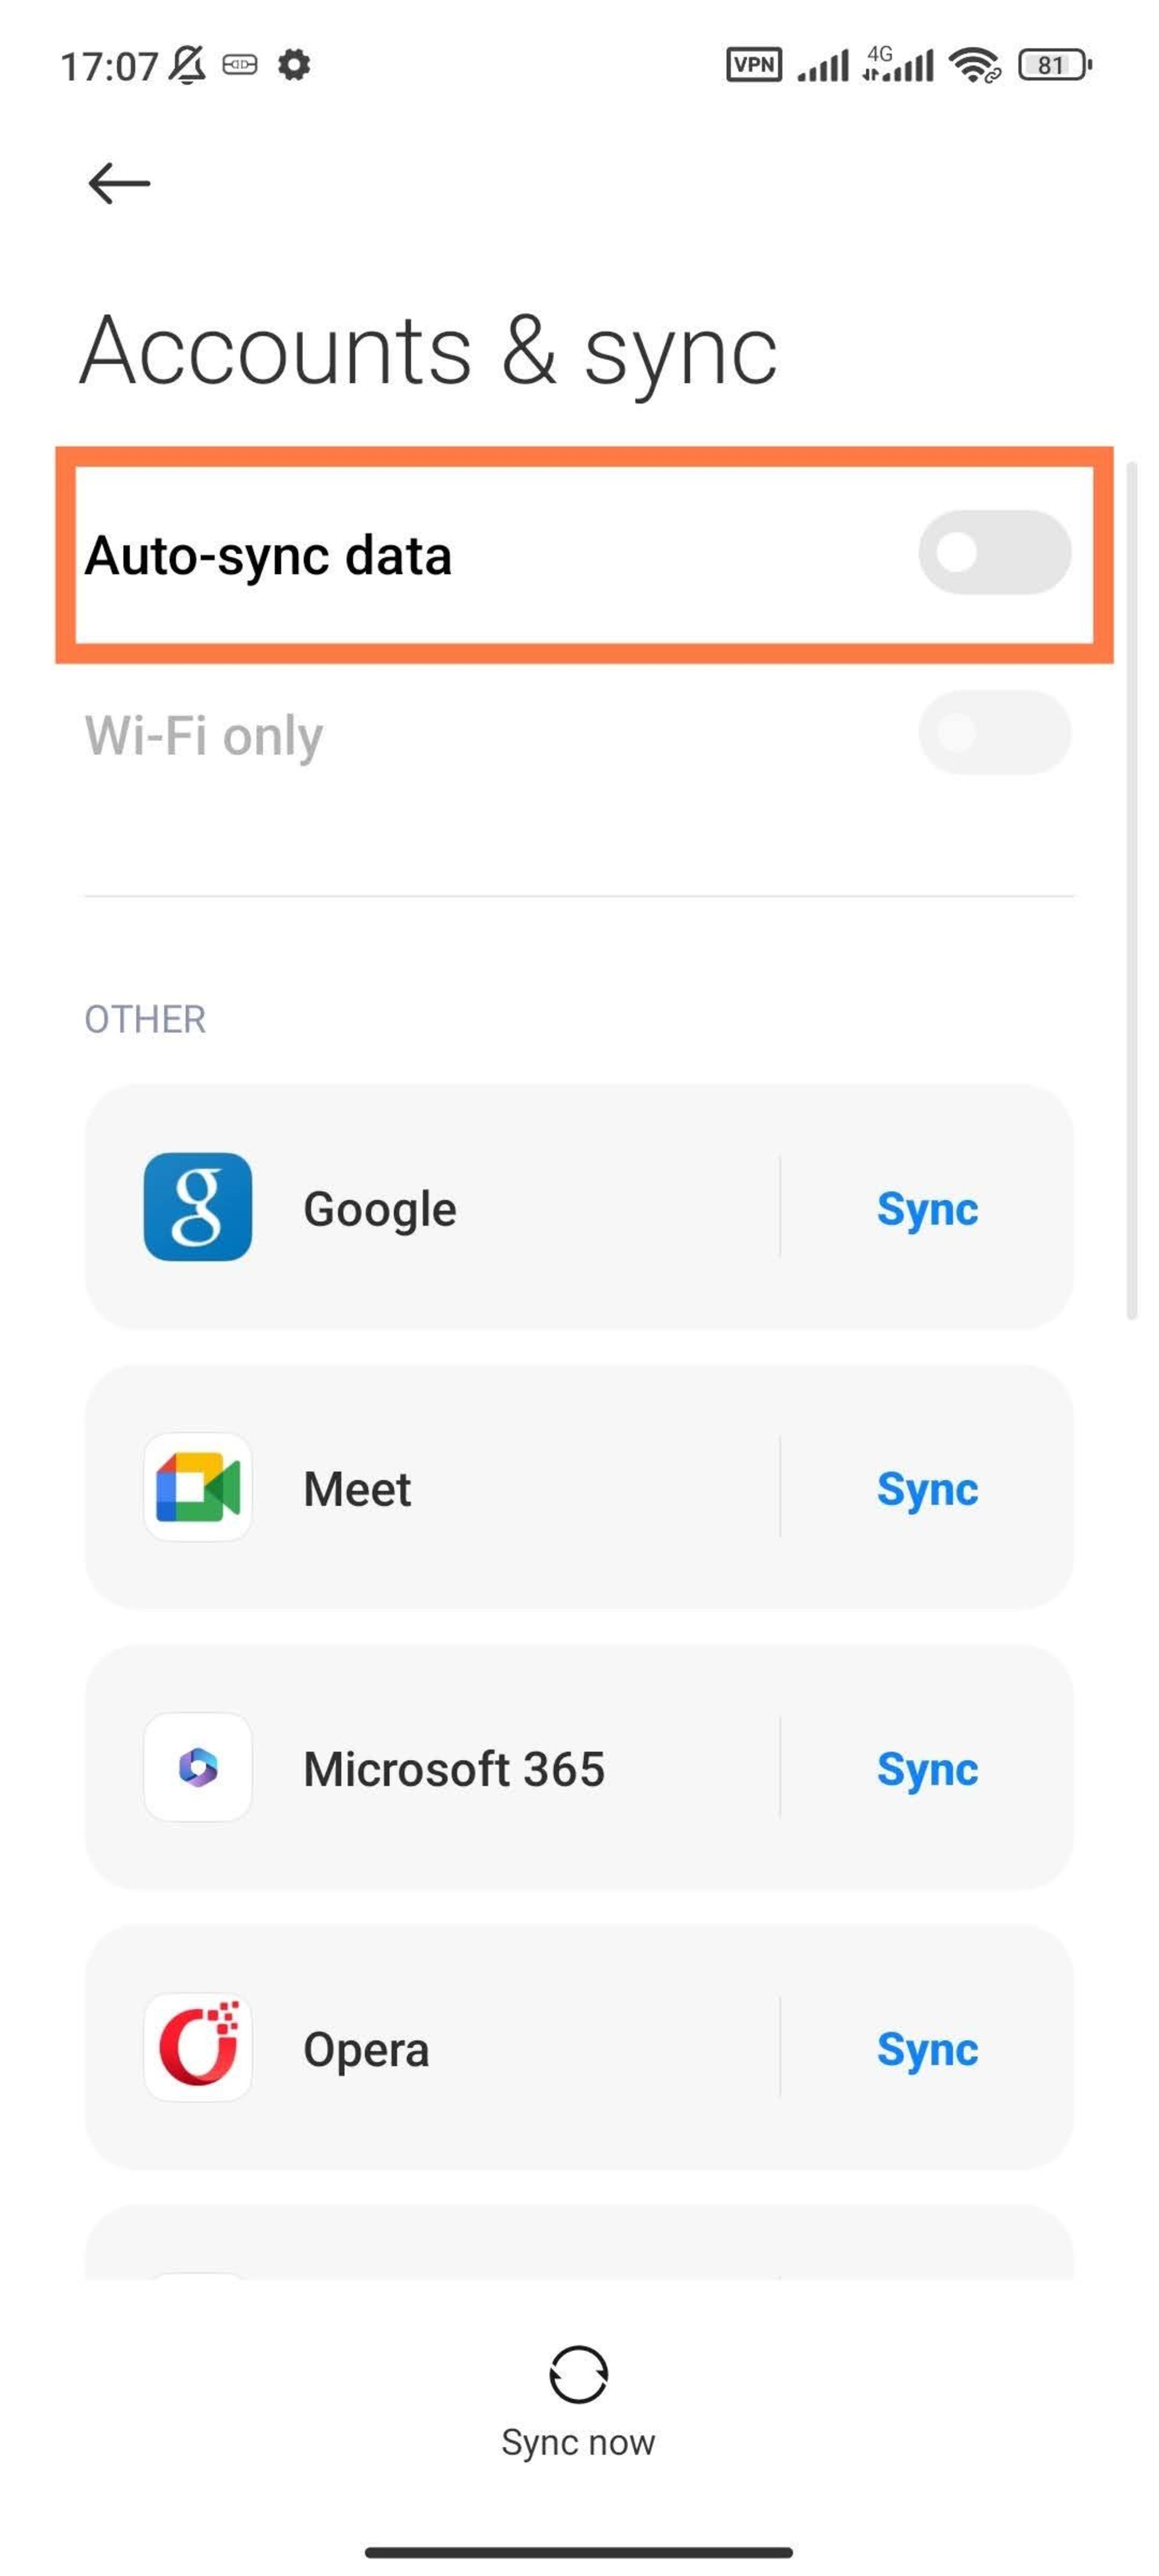Tap the back arrow icon
Viewport: 1159px width, 2576px height.
tap(119, 184)
